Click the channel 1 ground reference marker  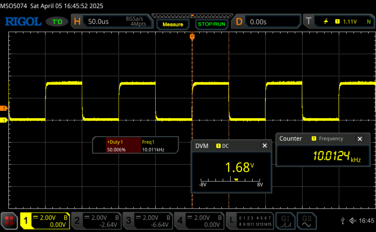(4, 120)
